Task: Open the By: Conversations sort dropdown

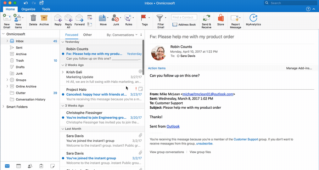Action: [122, 35]
